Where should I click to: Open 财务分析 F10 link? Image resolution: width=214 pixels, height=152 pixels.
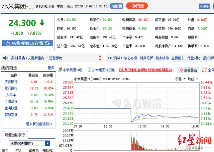point(146,58)
